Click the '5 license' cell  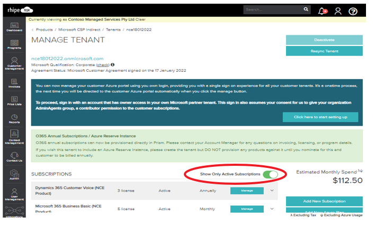(x=126, y=209)
